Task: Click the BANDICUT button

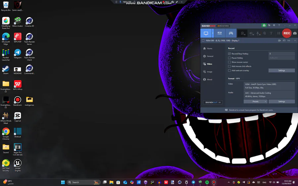Action: [x=213, y=102]
